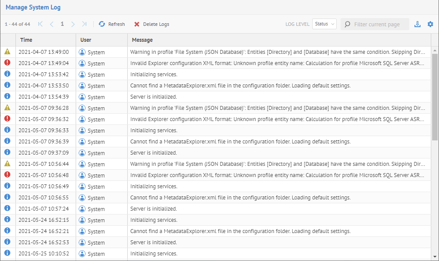Open settings gear icon
The width and height of the screenshot is (439, 261).
(430, 24)
